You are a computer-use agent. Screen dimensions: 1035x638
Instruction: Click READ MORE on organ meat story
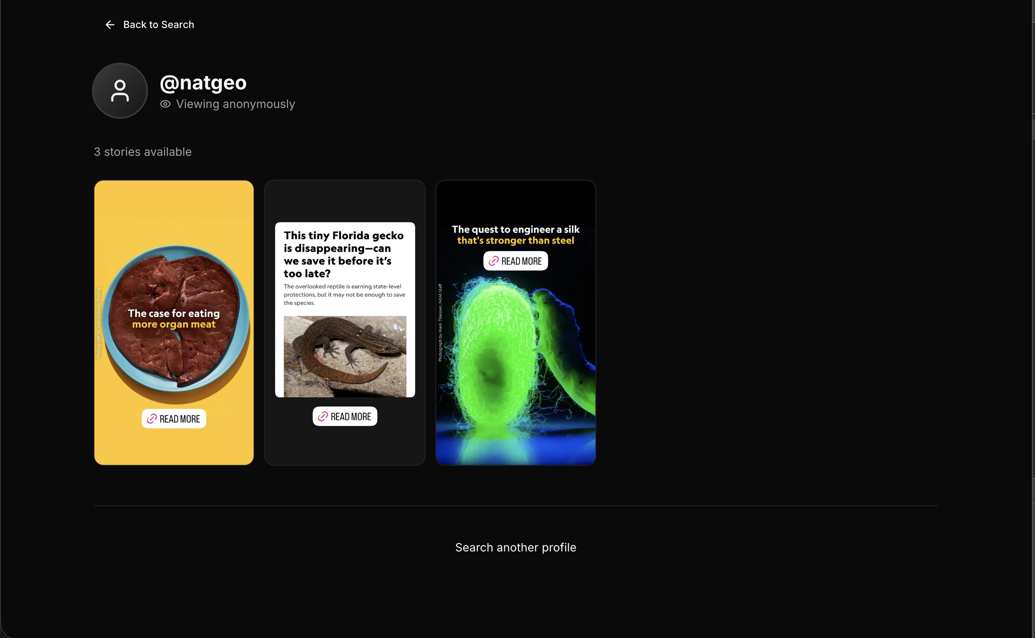point(174,419)
